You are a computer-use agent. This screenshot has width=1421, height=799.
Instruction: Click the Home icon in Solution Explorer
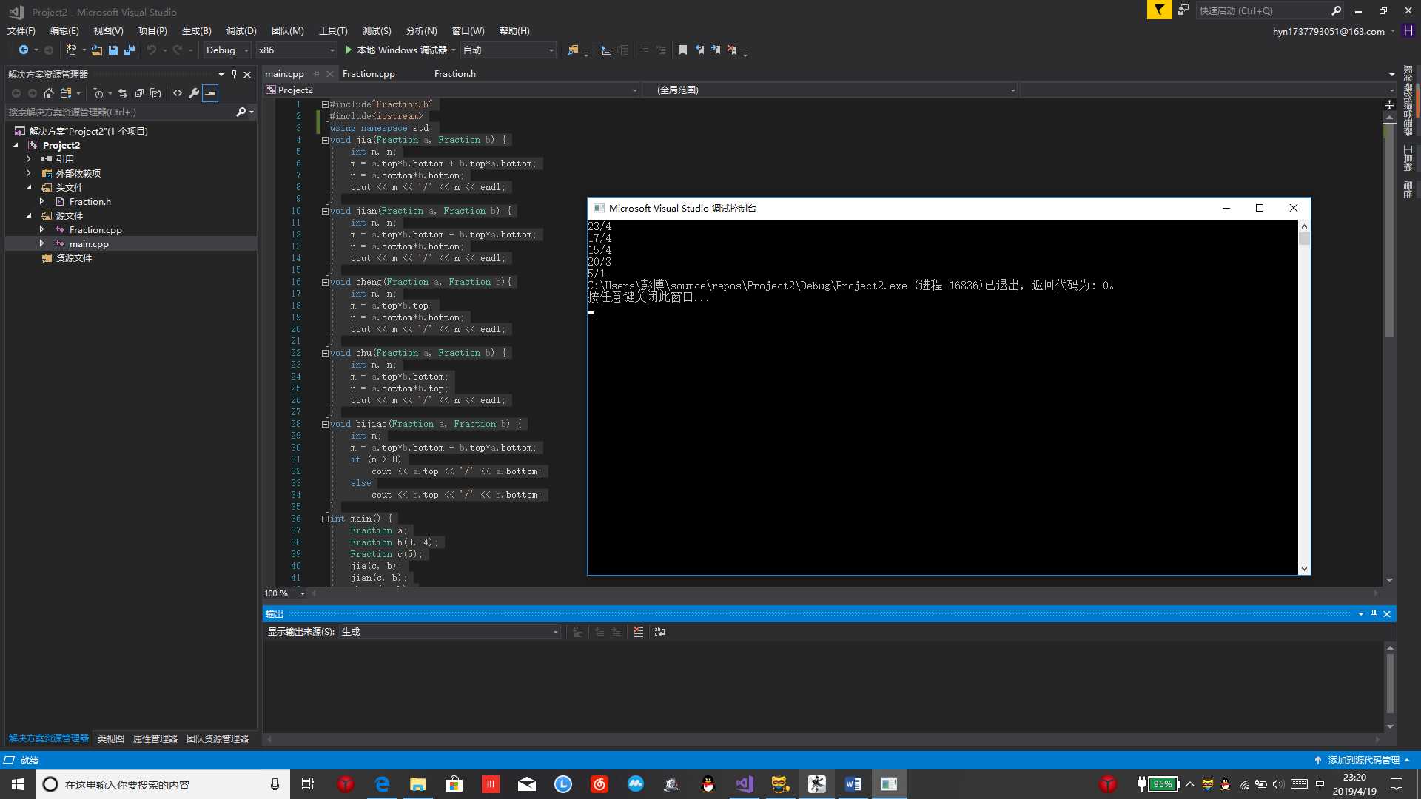49,93
